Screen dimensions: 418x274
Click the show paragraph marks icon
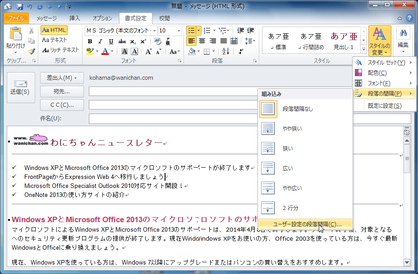[x=241, y=51]
